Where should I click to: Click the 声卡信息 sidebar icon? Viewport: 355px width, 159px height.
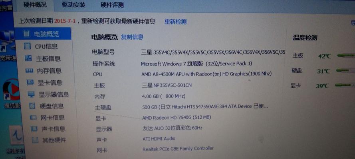[x=34, y=129]
